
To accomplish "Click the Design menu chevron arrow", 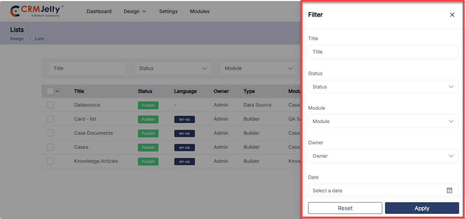I will point(144,11).
